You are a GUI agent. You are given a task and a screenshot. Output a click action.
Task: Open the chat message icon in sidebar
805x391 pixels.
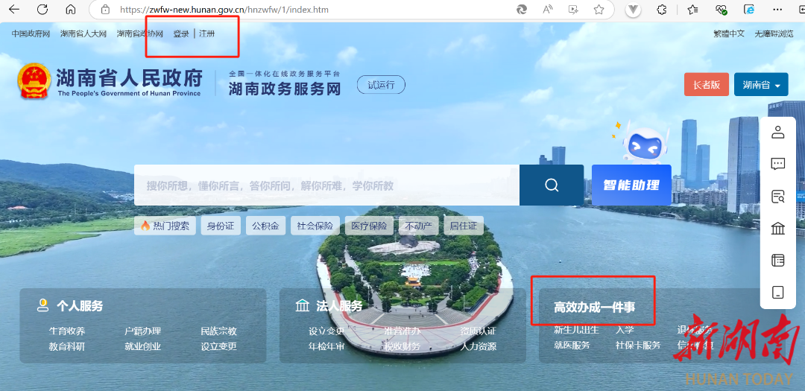(x=777, y=165)
